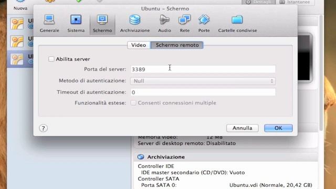
Task: Open the Archiviazione settings section
Action: 135,24
